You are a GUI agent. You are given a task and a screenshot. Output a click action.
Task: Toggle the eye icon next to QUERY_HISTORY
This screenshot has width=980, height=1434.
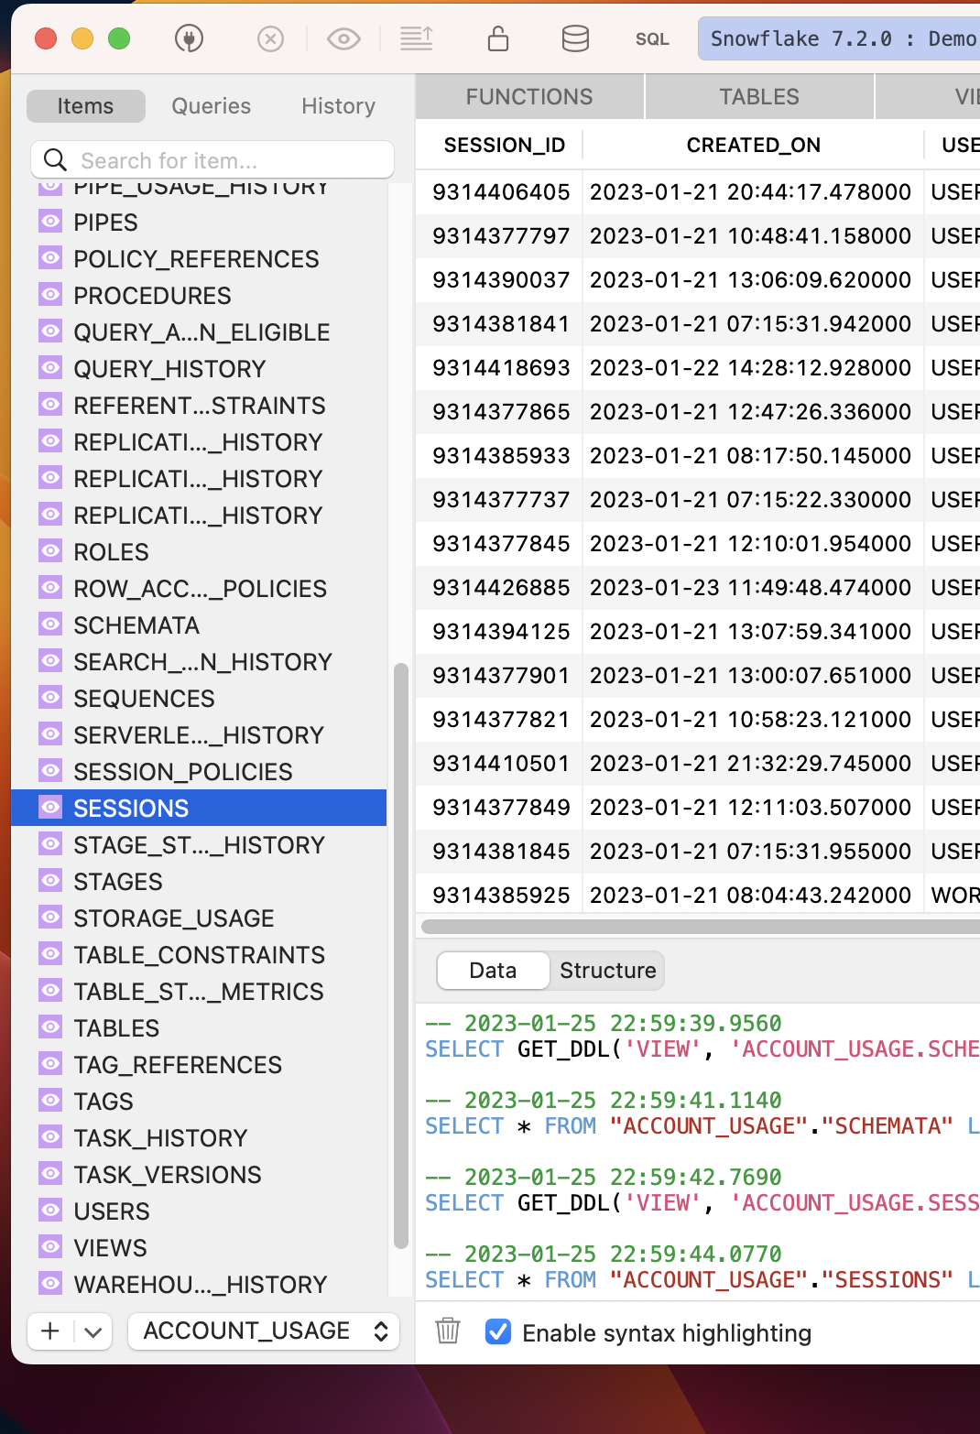pos(50,368)
